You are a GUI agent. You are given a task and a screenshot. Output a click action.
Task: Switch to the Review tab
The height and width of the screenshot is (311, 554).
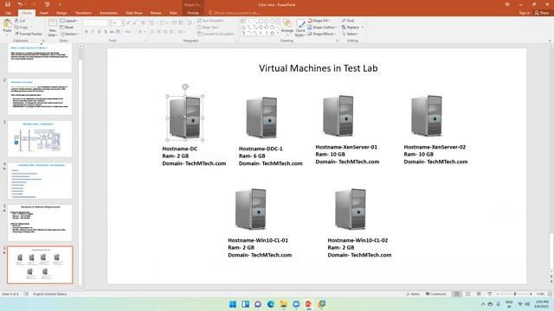156,13
